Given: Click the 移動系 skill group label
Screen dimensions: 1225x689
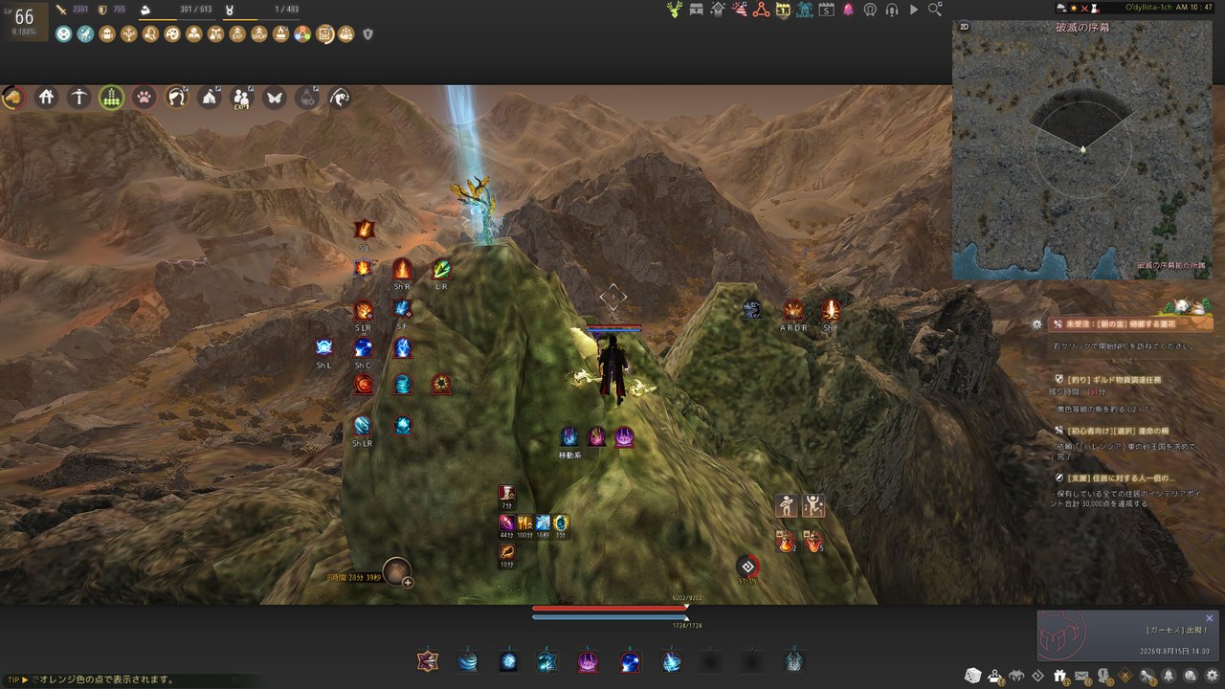Looking at the screenshot, I should [x=570, y=455].
